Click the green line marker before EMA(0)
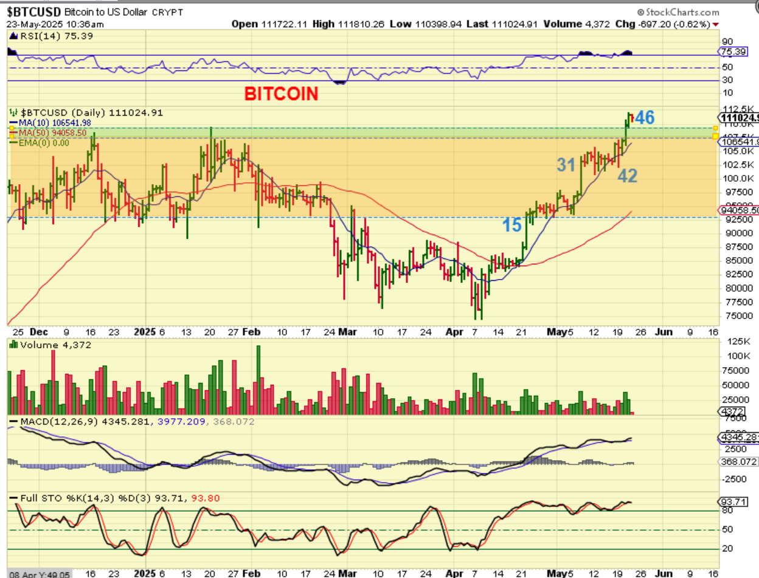 click(x=13, y=143)
